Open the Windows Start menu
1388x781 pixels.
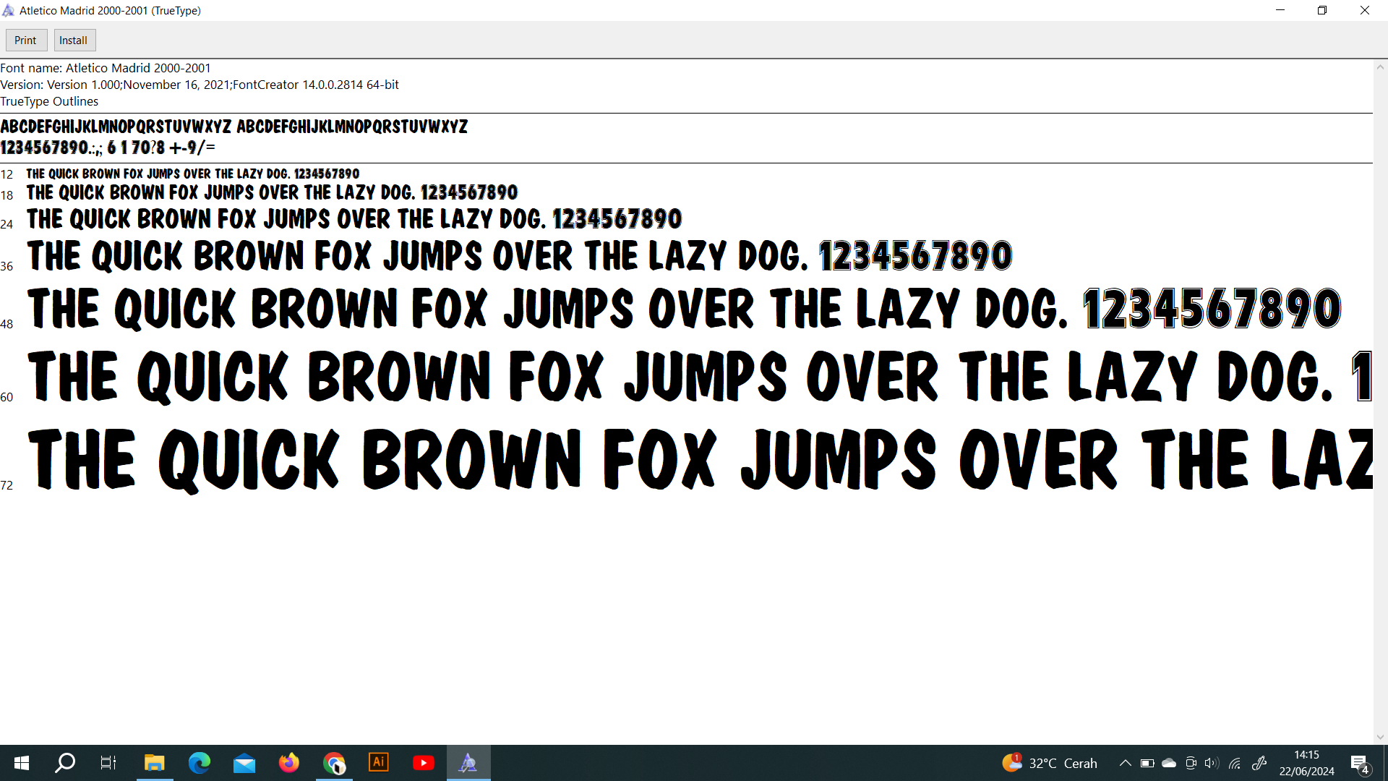tap(22, 763)
